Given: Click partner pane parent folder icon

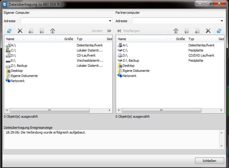Looking at the screenshot, I should click(187, 31).
